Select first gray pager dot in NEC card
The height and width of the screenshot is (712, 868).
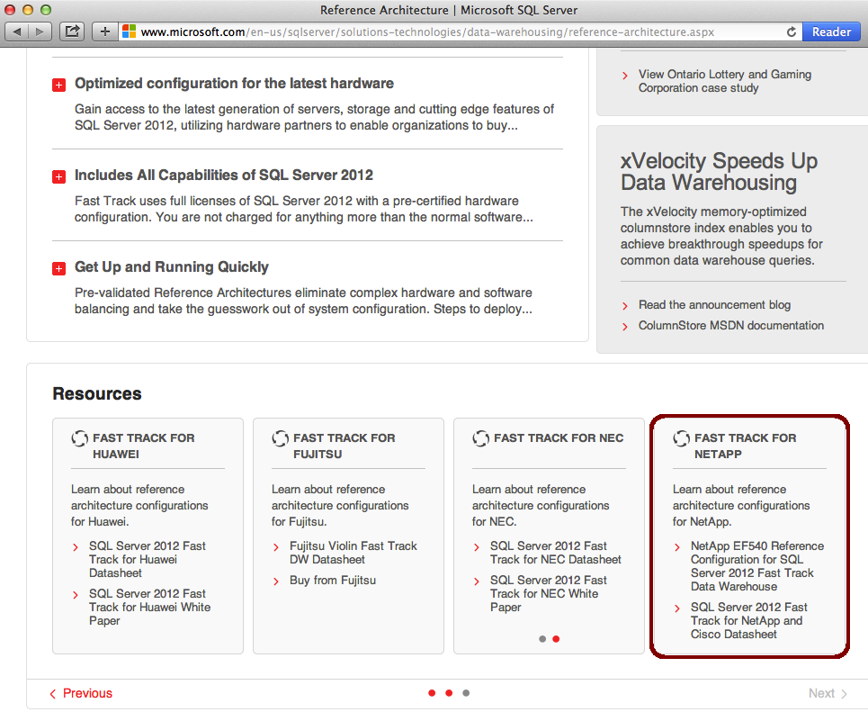542,639
